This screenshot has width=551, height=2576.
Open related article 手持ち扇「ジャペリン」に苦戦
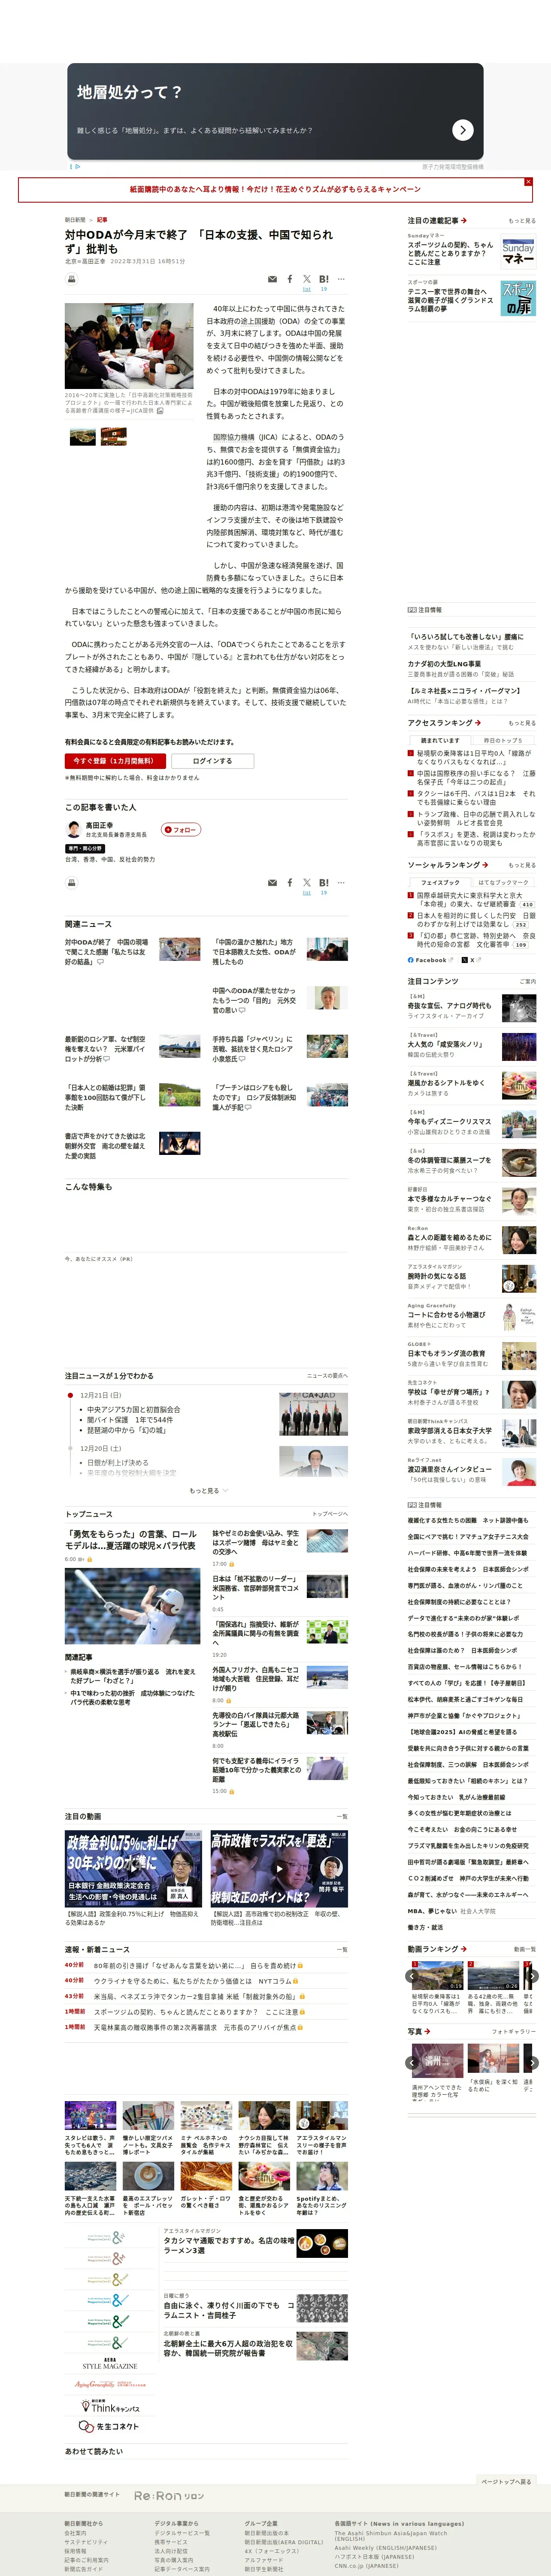point(254,1049)
